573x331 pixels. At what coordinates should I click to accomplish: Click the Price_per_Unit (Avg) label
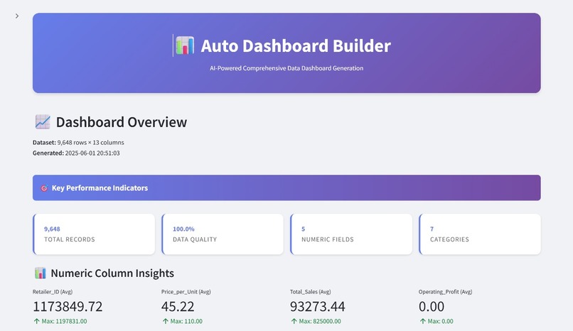tap(186, 292)
